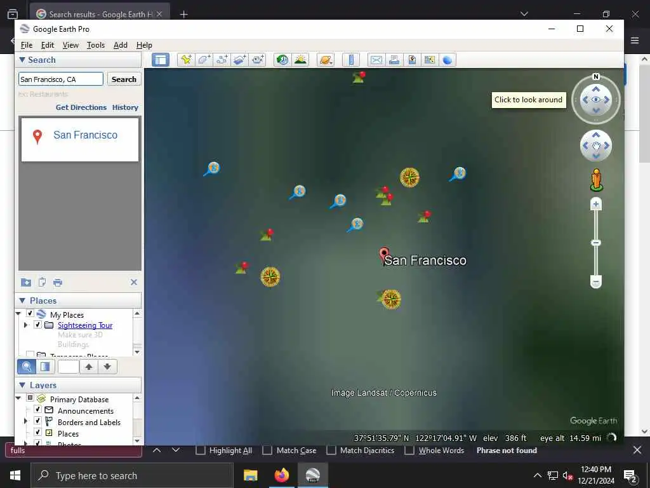Open the Add menu
The width and height of the screenshot is (650, 488).
pos(120,45)
